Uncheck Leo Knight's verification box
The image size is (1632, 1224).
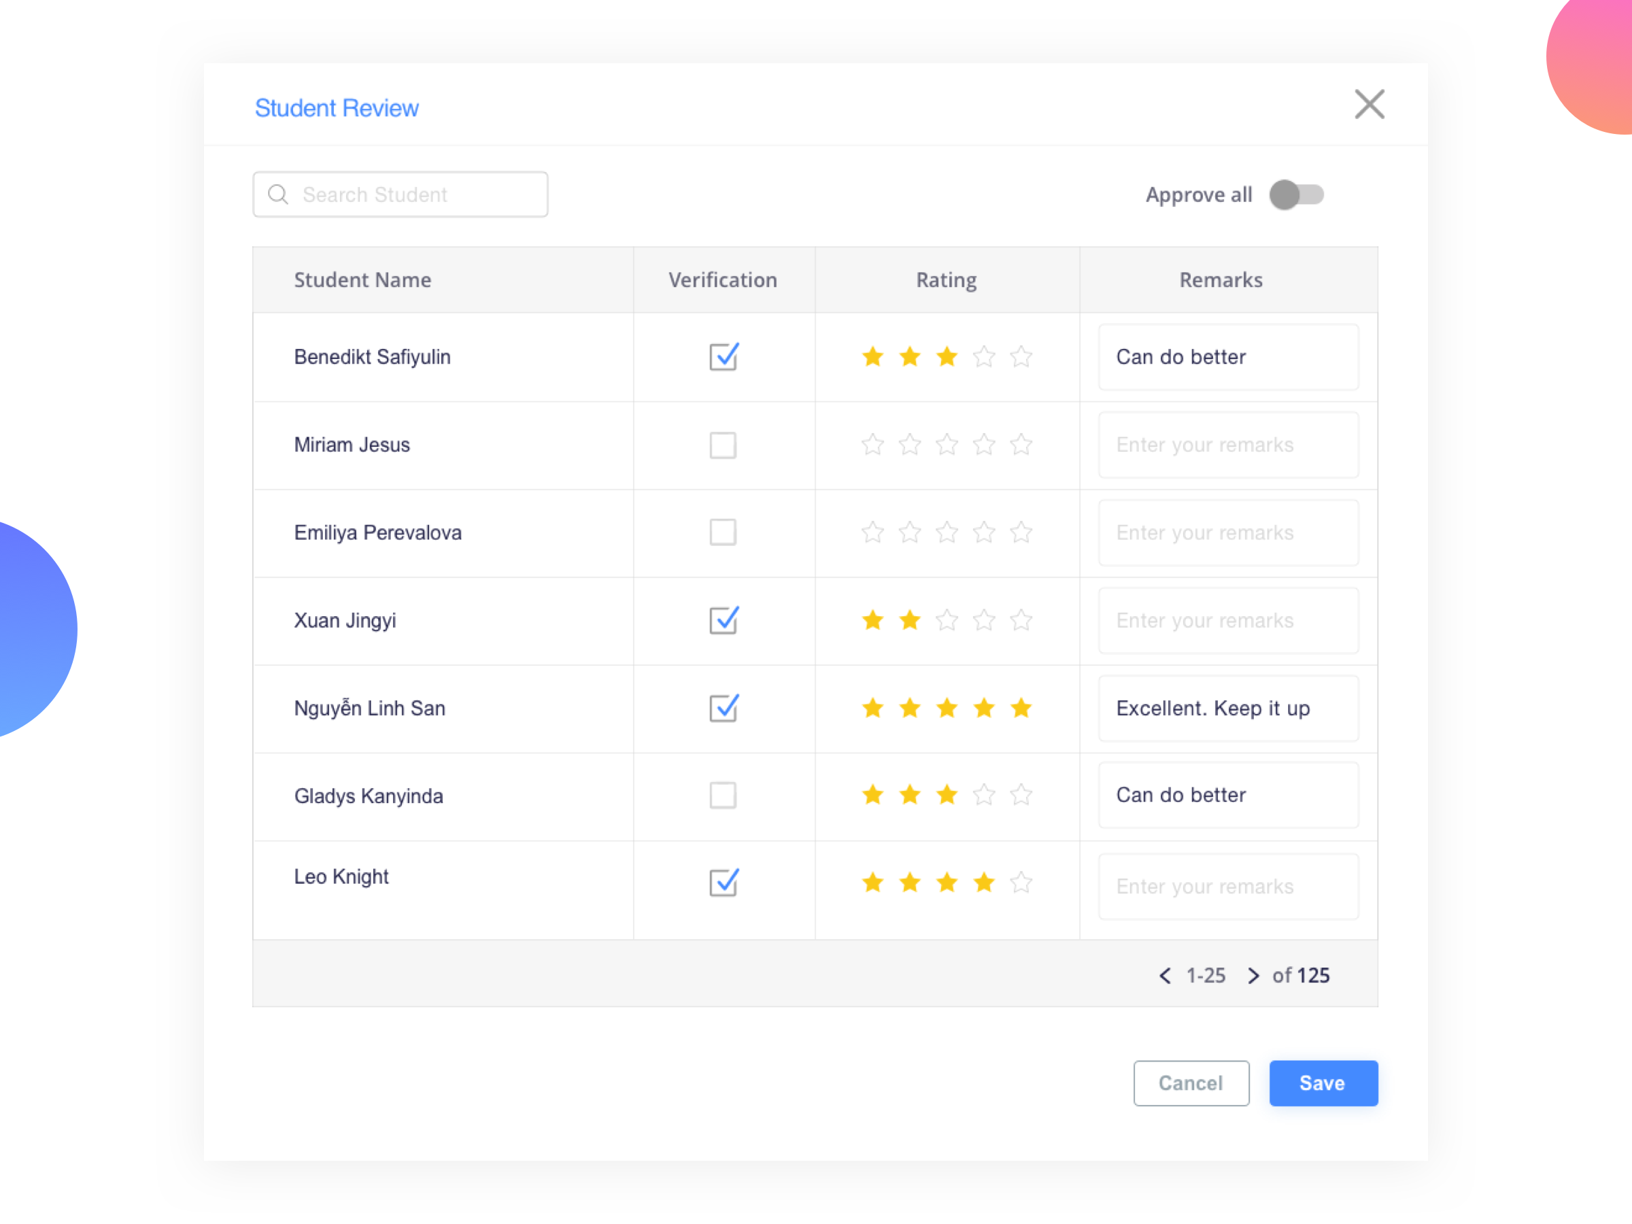[723, 883]
